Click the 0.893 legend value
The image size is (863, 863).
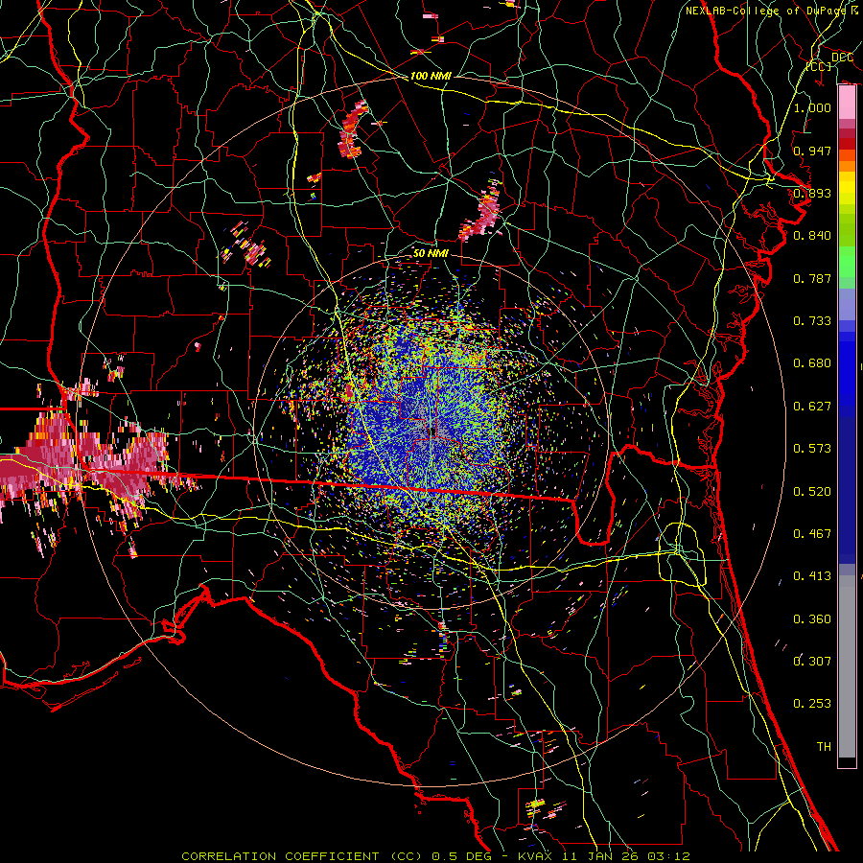[x=812, y=193]
